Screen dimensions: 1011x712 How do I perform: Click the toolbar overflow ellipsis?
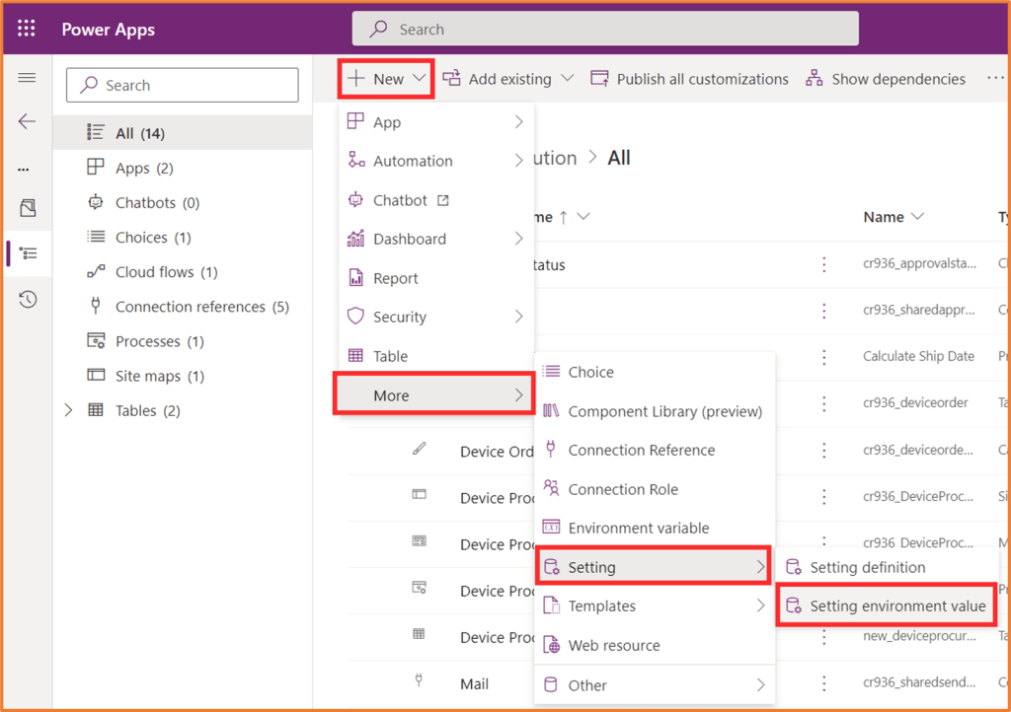(994, 79)
